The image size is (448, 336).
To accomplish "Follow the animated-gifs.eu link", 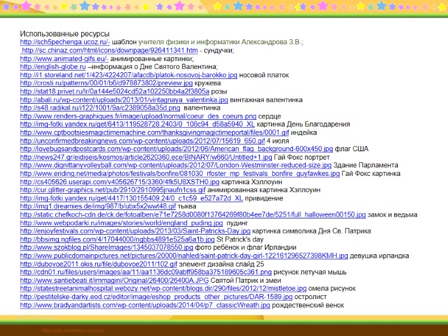I will click(x=64, y=59).
